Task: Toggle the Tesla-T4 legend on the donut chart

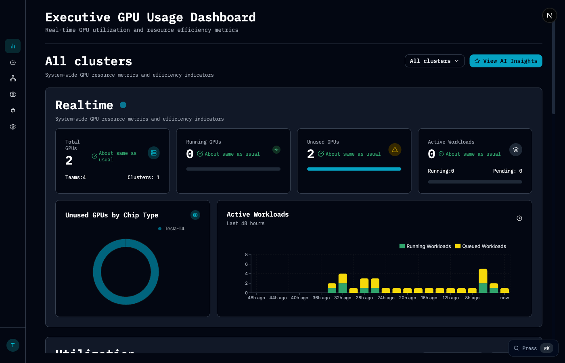Action: tap(171, 228)
